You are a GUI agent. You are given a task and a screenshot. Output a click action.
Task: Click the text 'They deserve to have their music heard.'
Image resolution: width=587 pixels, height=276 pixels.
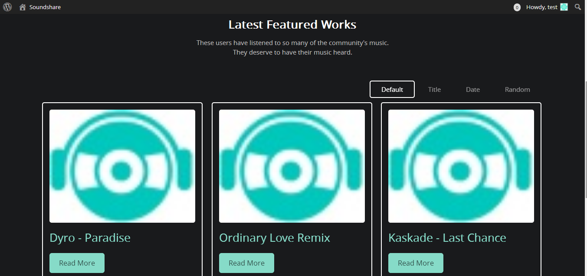pos(292,52)
